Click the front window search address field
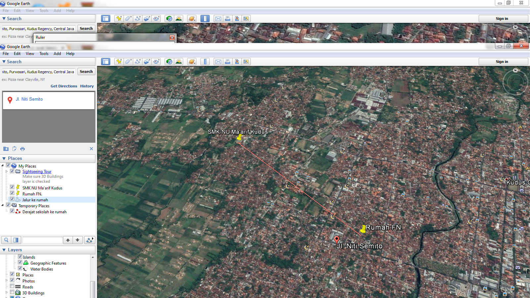The height and width of the screenshot is (298, 530). 38,72
